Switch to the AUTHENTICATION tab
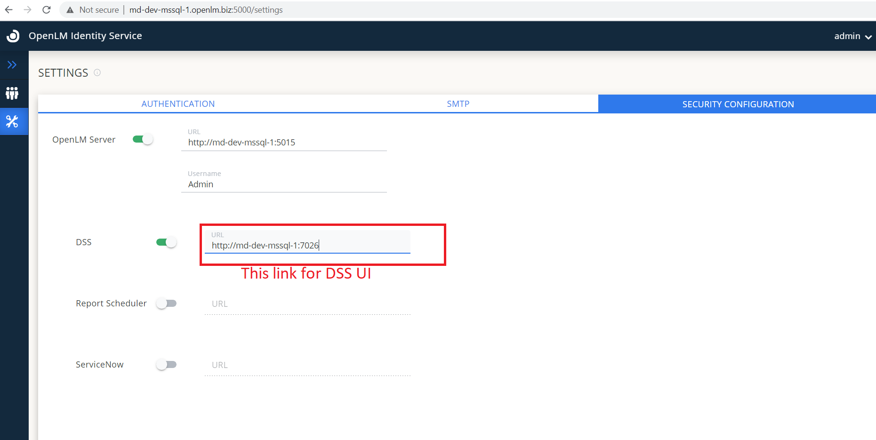 tap(178, 104)
